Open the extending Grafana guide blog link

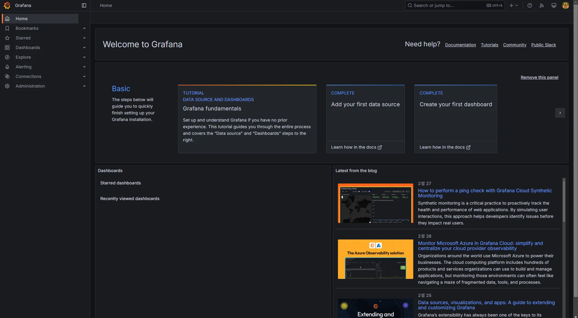(486, 305)
